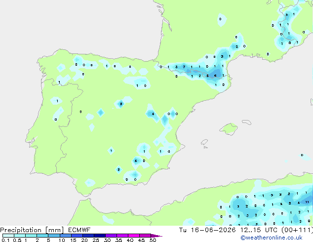Select the ECMWF model label
The width and height of the screenshot is (313, 242).
[79, 230]
